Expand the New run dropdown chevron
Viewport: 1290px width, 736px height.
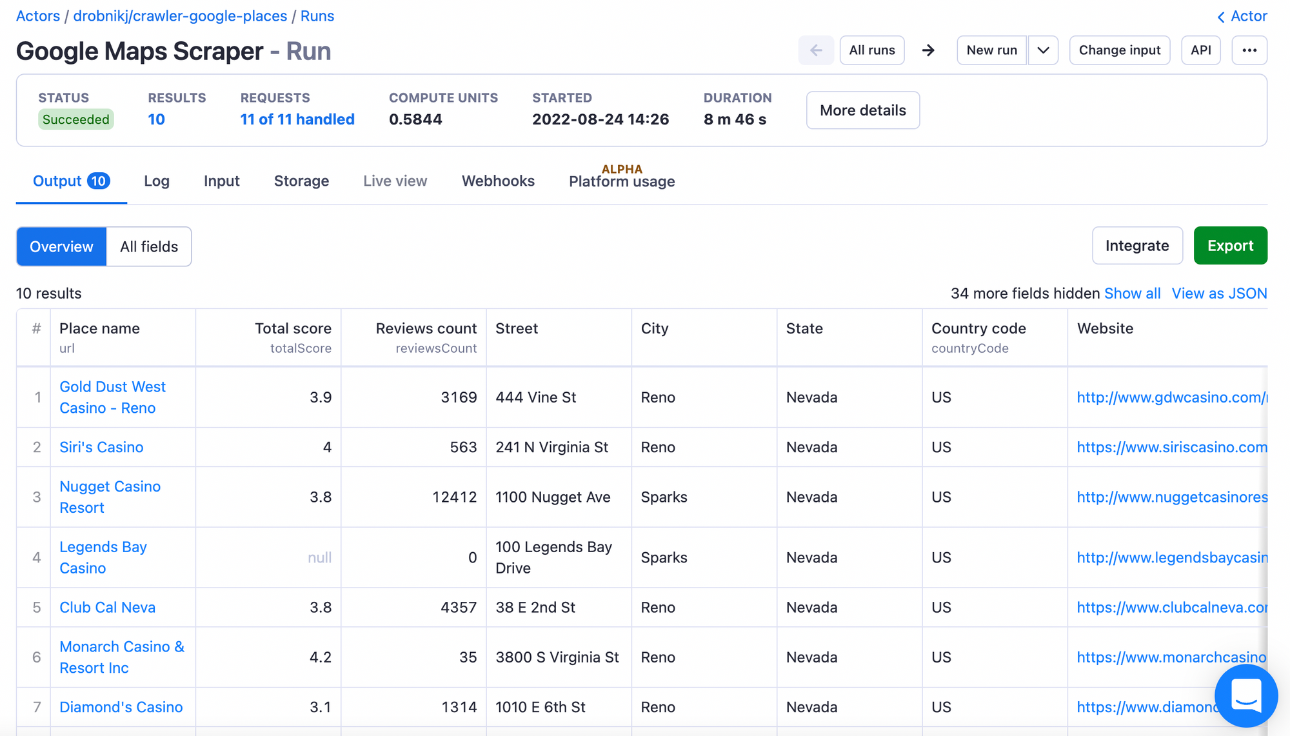(x=1042, y=50)
